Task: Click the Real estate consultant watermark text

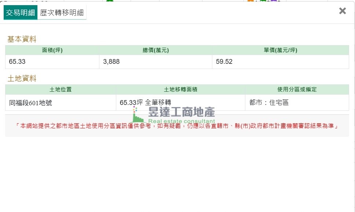Action: click(x=182, y=121)
